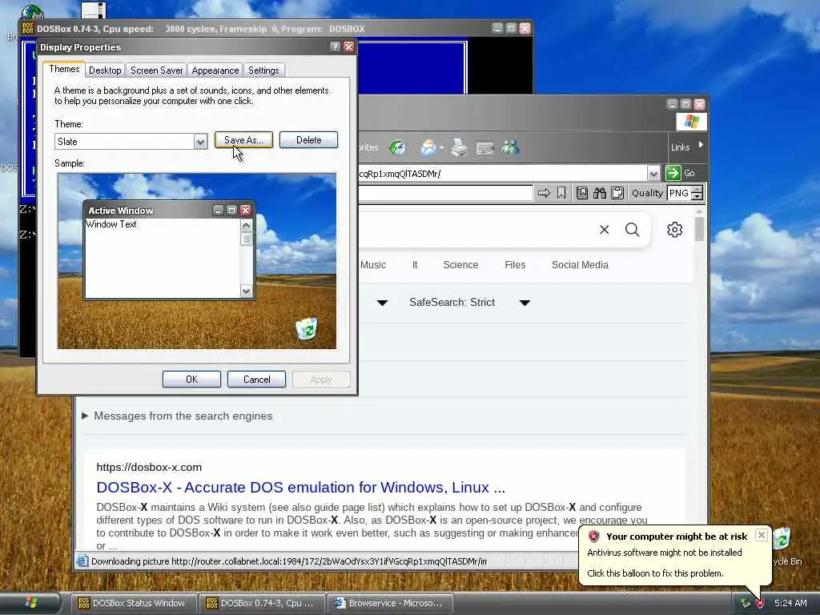Click the right arrow navigate icon in Browservice bar
Image resolution: width=820 pixels, height=615 pixels.
(x=544, y=193)
